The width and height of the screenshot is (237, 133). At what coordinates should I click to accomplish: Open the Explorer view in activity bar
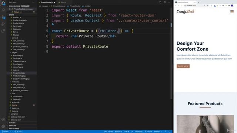(3, 3)
